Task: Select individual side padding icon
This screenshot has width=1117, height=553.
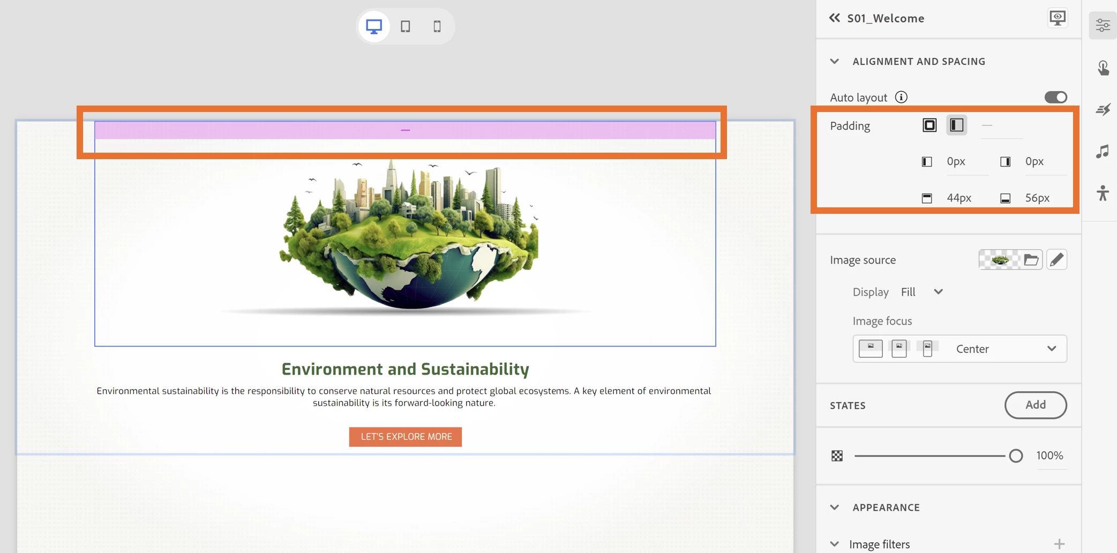Action: coord(956,125)
